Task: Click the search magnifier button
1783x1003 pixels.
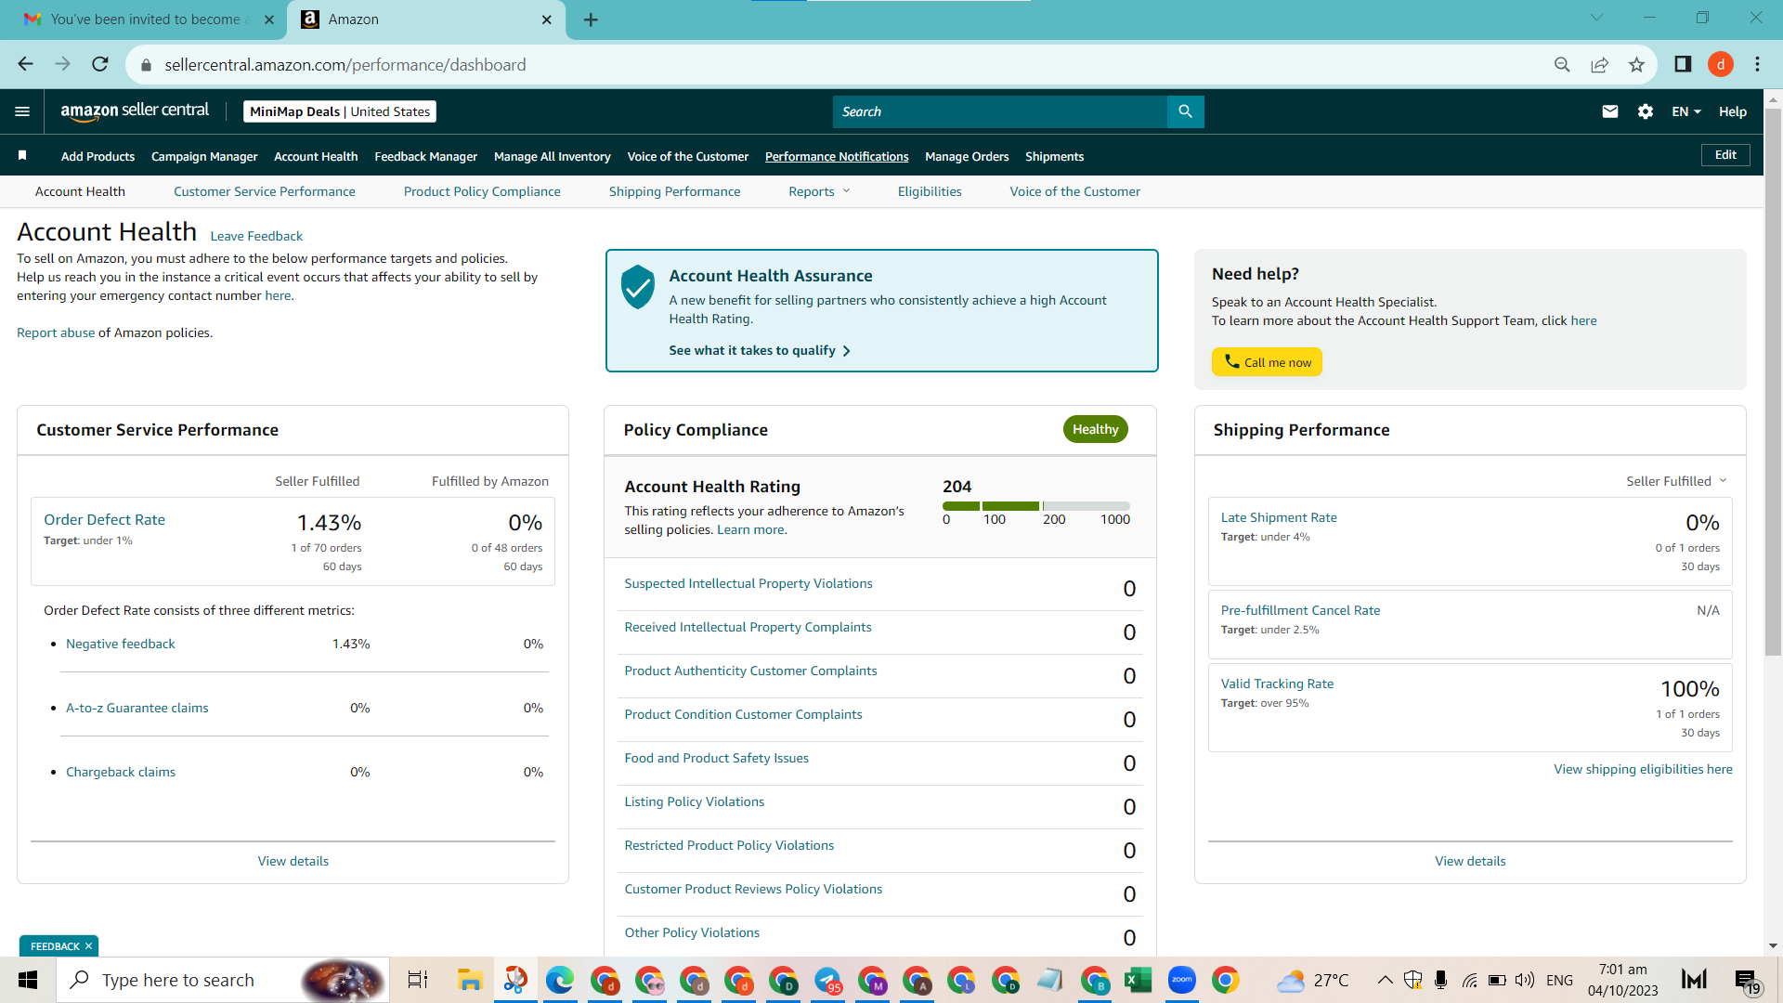Action: [x=1185, y=111]
